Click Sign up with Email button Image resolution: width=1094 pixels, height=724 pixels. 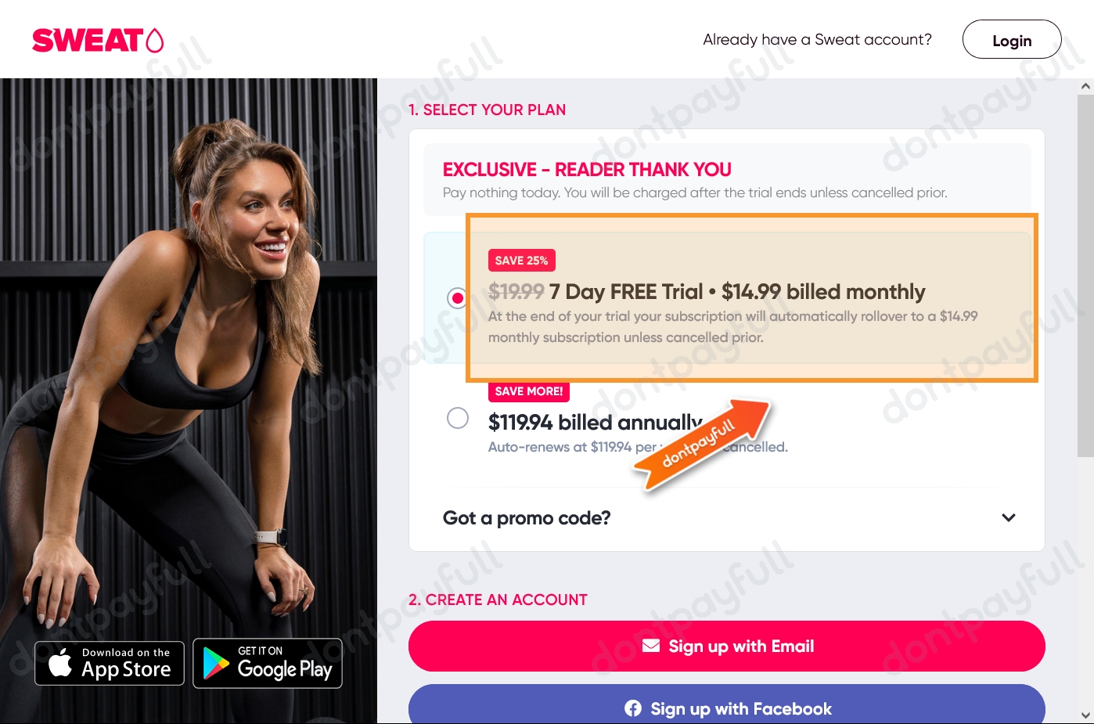[727, 646]
